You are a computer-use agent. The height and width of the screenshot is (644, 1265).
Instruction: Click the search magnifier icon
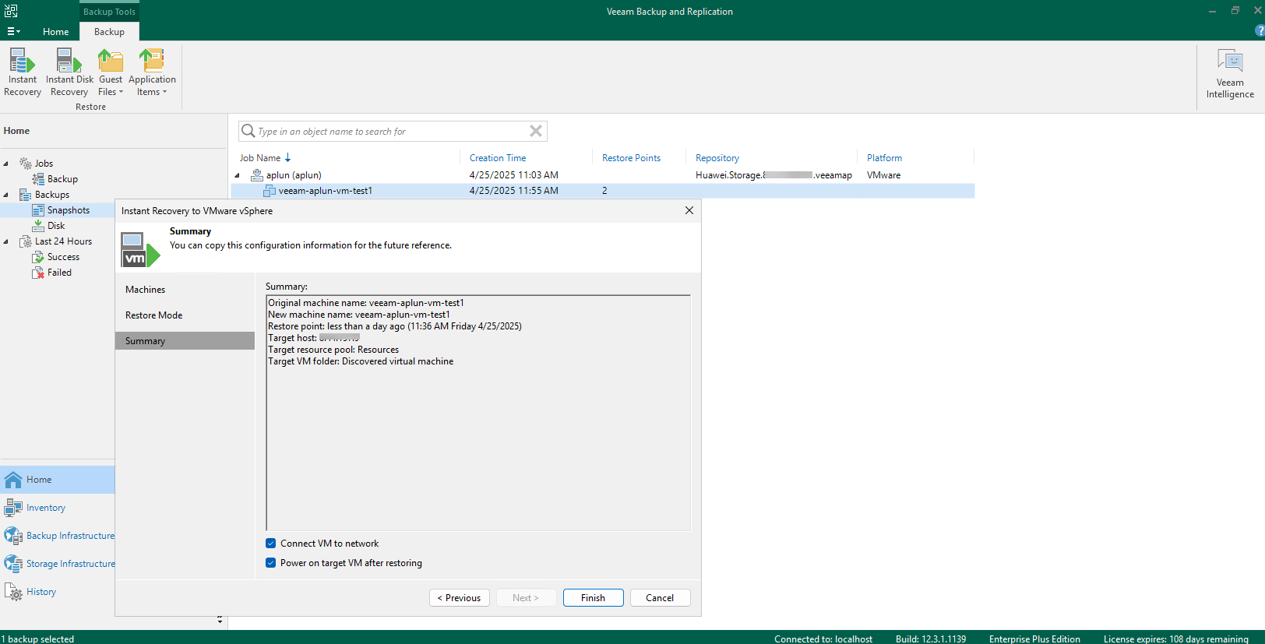coord(248,131)
